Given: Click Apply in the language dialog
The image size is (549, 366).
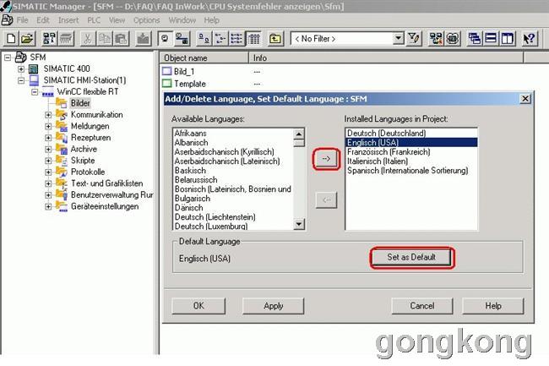Looking at the screenshot, I should 274,306.
